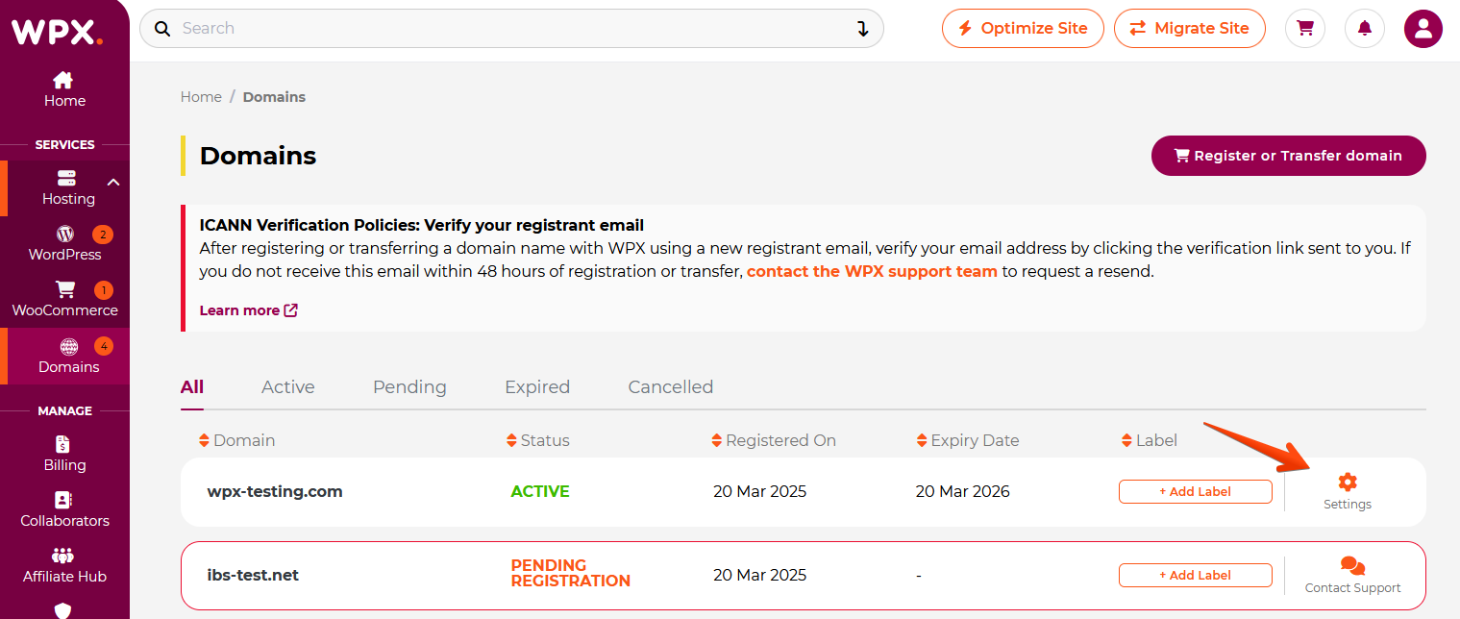
Task: Open WooCommerce in the sidebar
Action: click(64, 299)
